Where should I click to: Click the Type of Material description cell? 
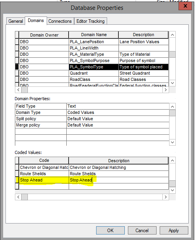pyautogui.click(x=144, y=54)
